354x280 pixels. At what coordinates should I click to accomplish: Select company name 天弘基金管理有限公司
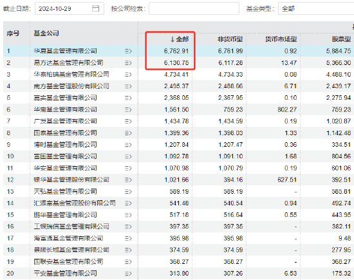65,191
